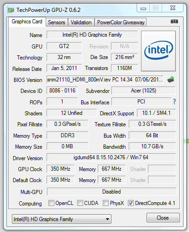
Task: Click the GPU Clock value 350 MHz
Action: [x=61, y=169]
